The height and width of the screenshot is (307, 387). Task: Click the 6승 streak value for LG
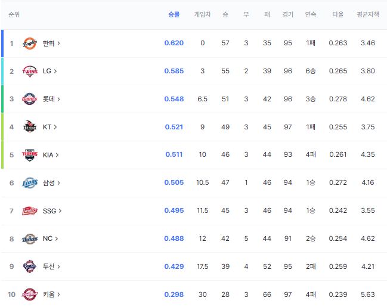click(x=311, y=71)
